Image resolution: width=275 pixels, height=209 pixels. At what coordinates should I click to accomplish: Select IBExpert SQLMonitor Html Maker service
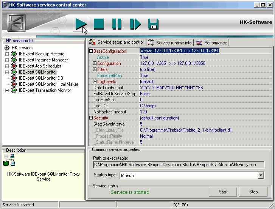click(48, 84)
